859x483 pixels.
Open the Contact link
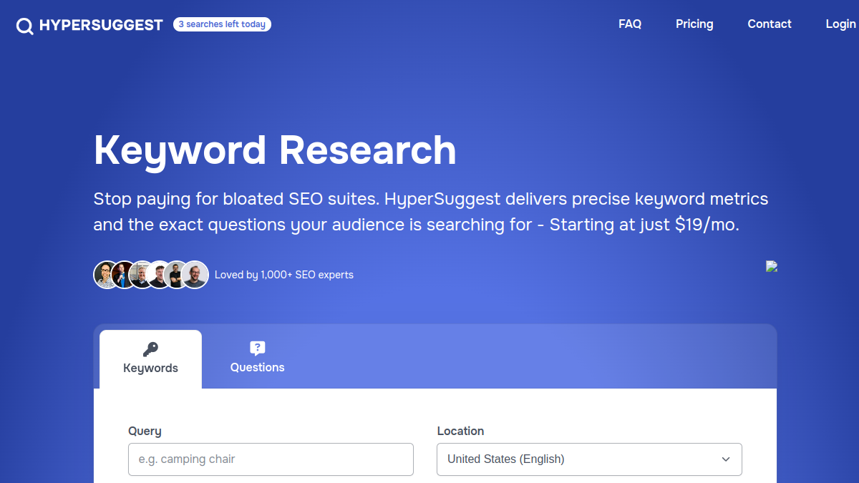click(770, 24)
